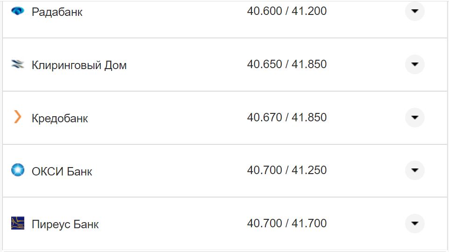This screenshot has height=252, width=449.
Task: Click Радабанк rate 40.600 / 41.200
Action: click(x=287, y=11)
